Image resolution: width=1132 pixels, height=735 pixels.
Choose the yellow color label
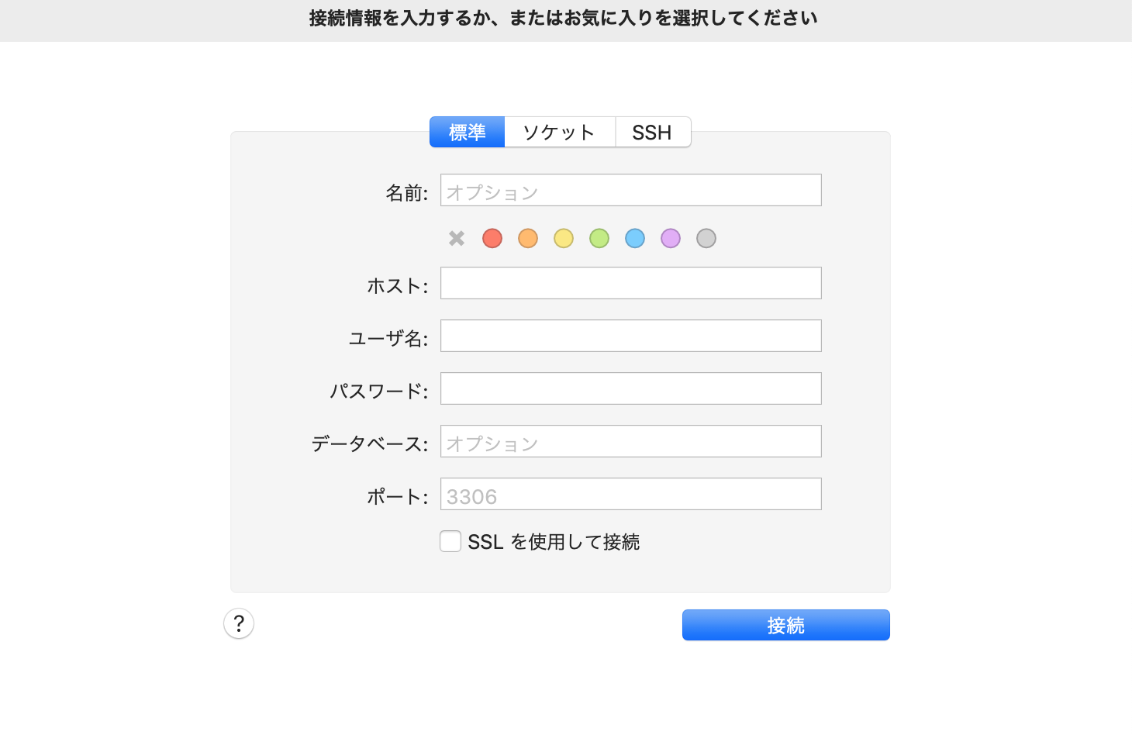tap(564, 238)
